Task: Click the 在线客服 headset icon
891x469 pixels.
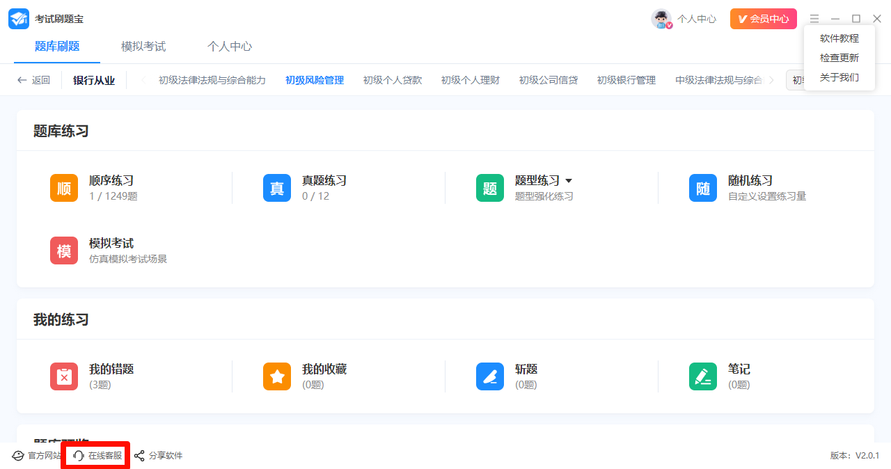Action: (79, 456)
